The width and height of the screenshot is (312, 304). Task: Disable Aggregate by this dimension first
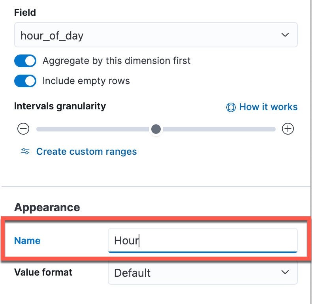(x=25, y=61)
